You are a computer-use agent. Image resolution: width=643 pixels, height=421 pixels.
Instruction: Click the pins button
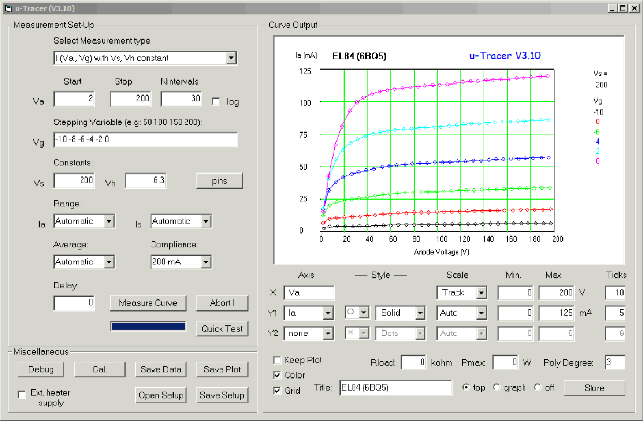tap(219, 181)
